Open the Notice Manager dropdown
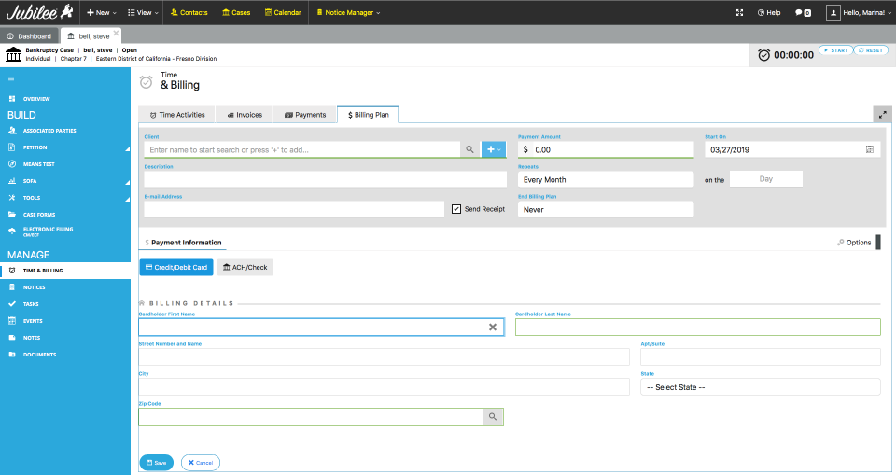The height and width of the screenshot is (475, 896). coord(348,12)
